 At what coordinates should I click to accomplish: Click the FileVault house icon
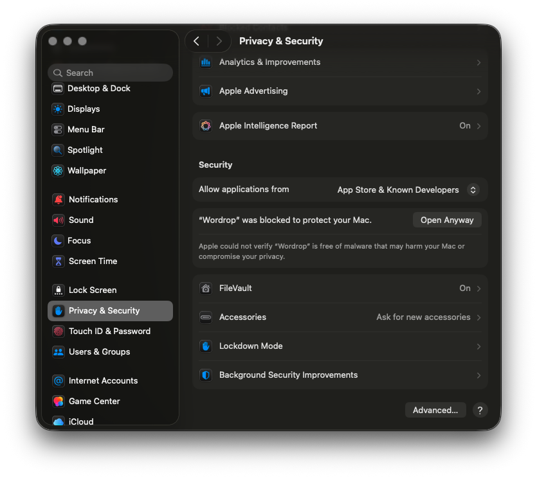(206, 288)
